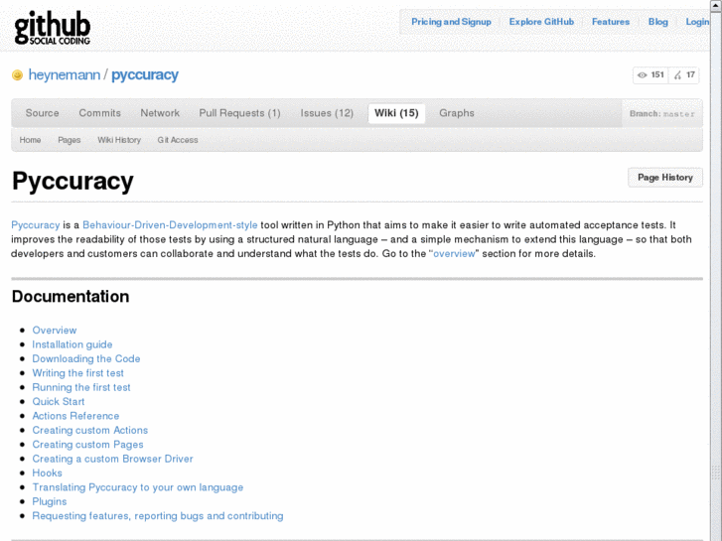Click the Page History button
Image resolution: width=722 pixels, height=541 pixels.
pyautogui.click(x=665, y=178)
